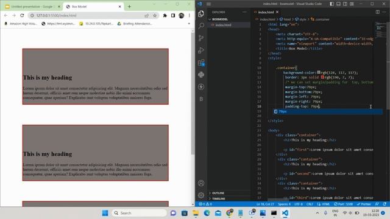Toggle the bottom panel layout button
390x219 pixels.
coord(338,4)
